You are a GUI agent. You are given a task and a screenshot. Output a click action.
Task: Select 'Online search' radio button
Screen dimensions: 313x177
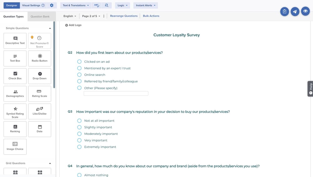pos(80,75)
